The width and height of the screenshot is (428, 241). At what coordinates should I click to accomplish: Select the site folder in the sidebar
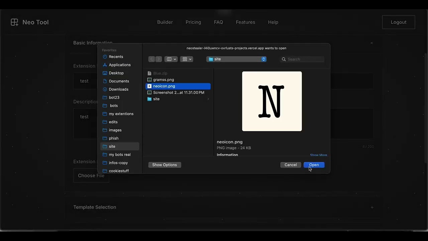click(120, 147)
